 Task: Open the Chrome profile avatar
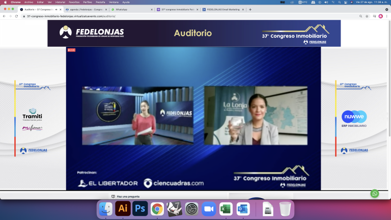click(380, 16)
